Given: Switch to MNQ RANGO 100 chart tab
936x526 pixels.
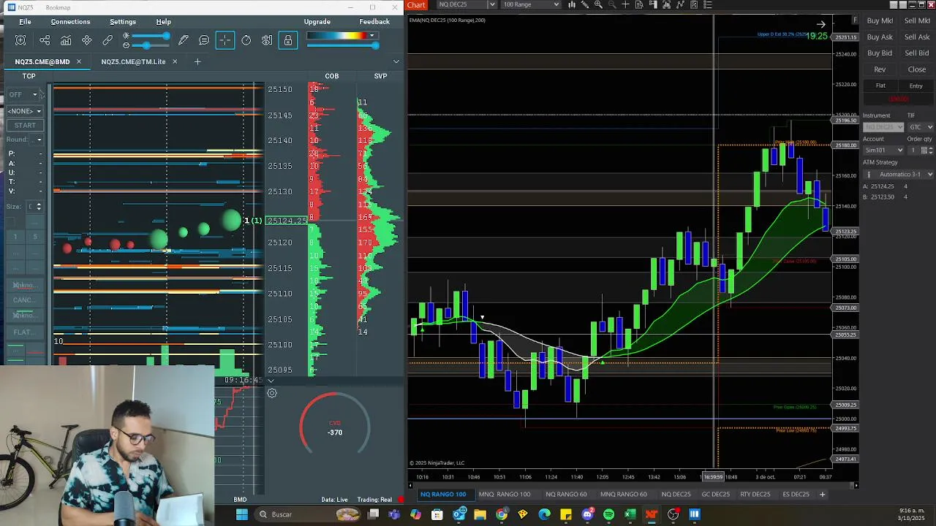Looking at the screenshot, I should click(x=504, y=495).
